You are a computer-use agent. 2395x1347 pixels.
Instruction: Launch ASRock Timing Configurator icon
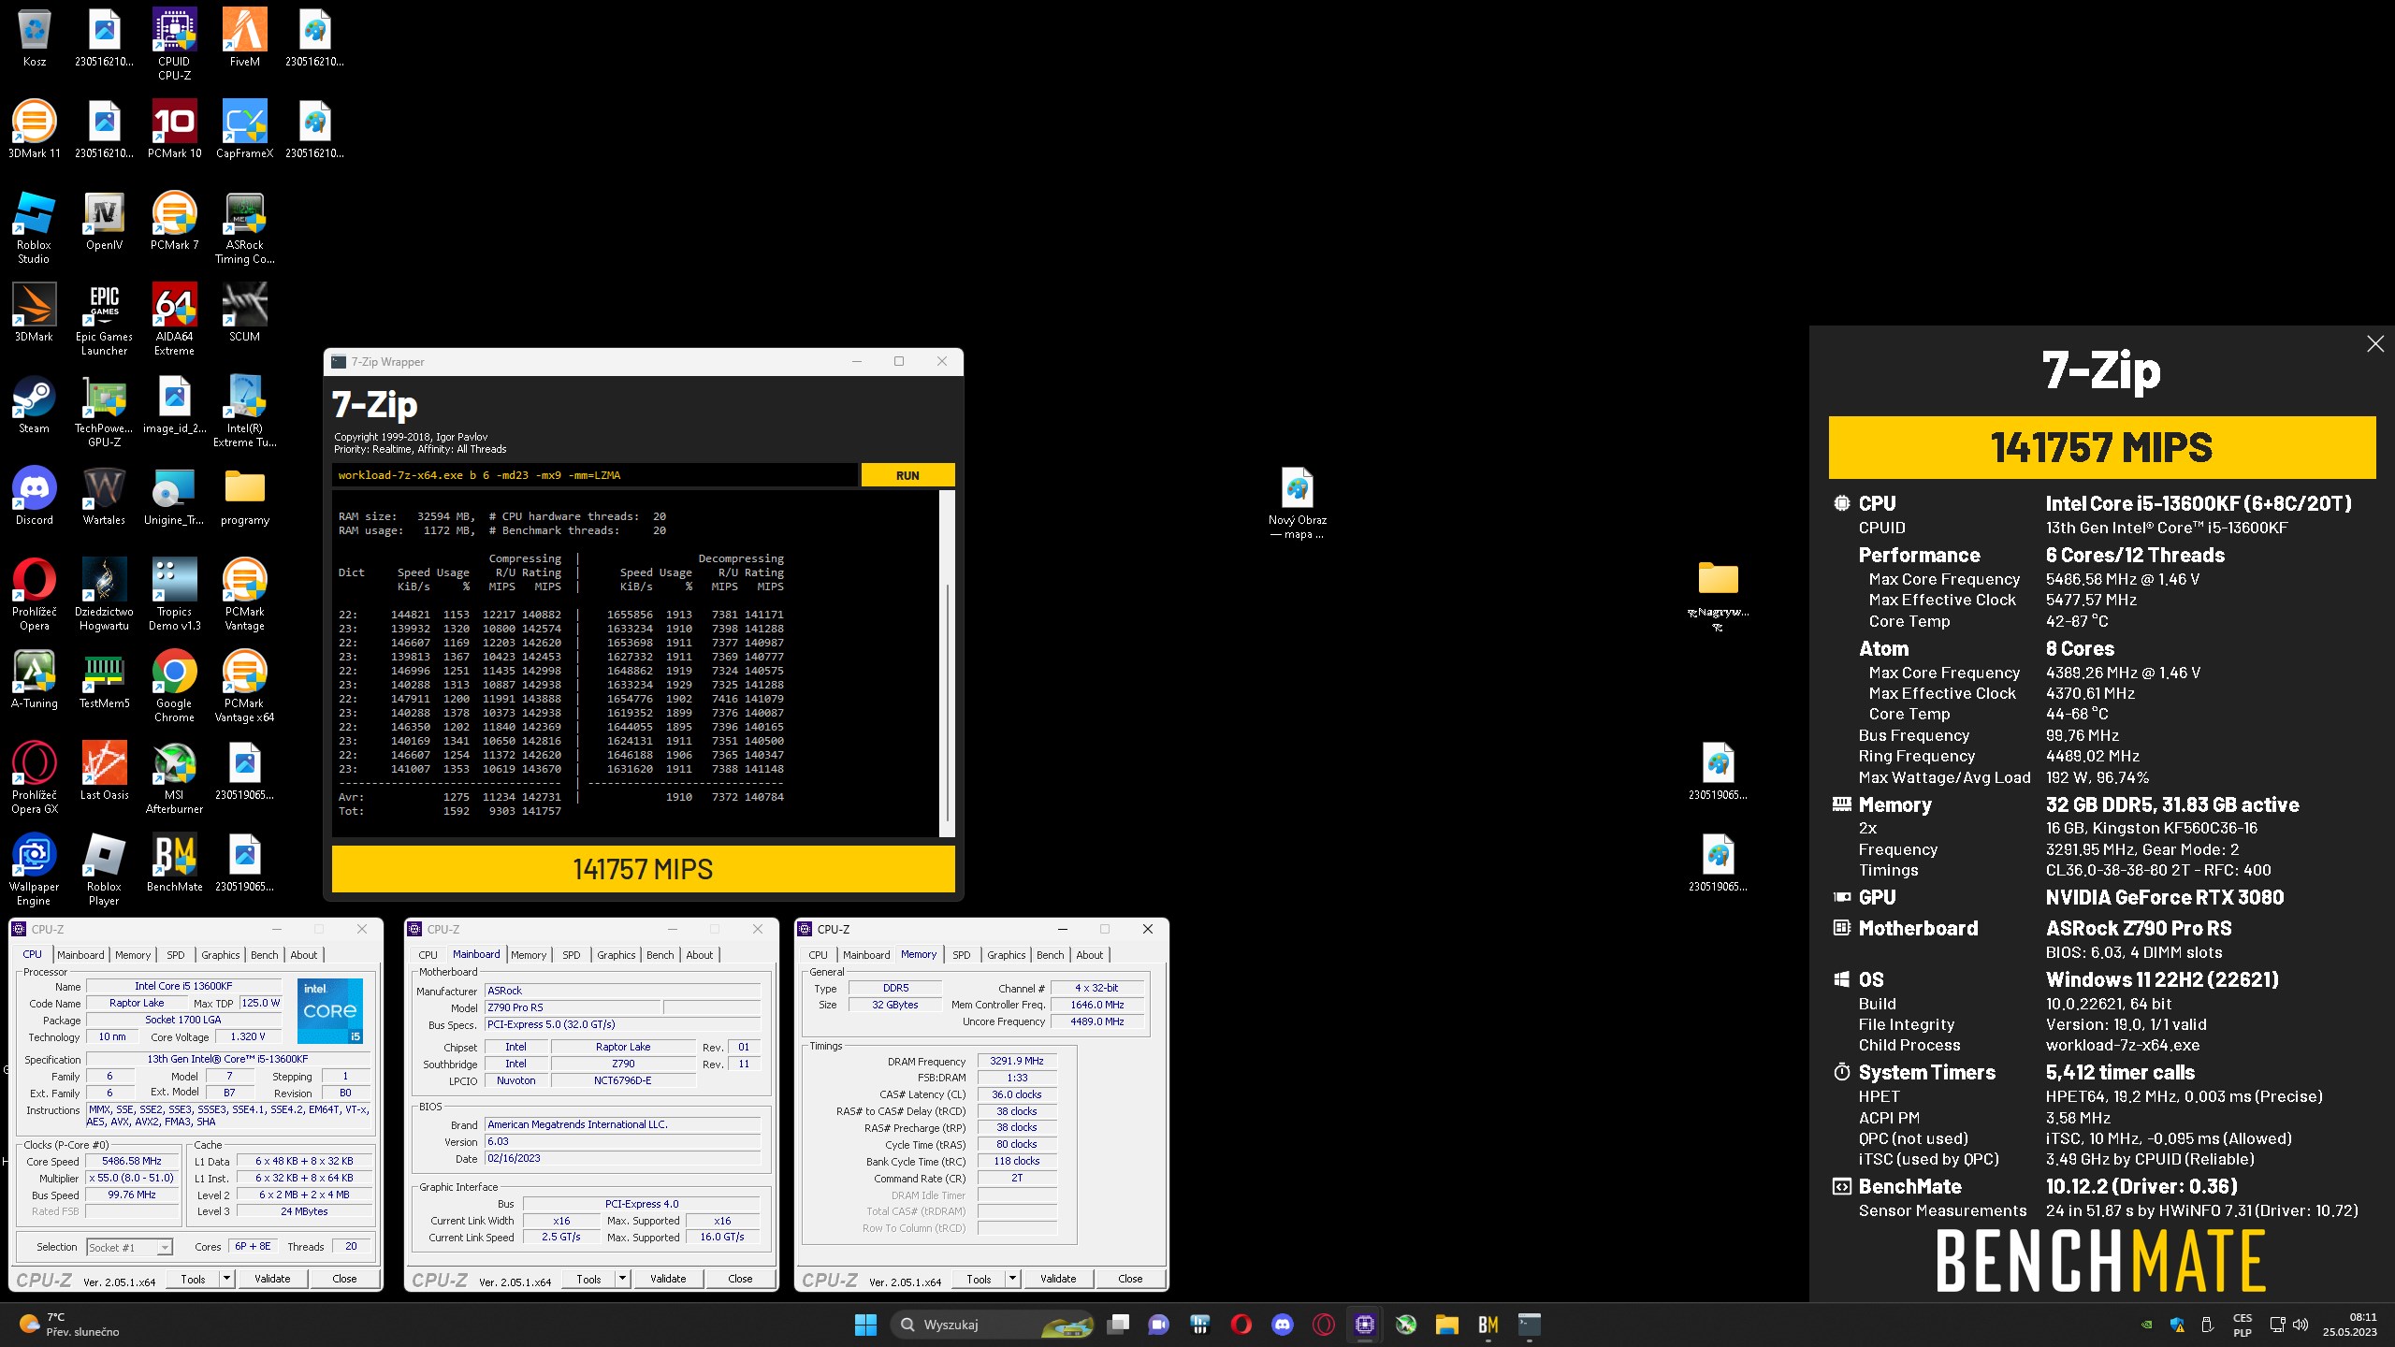click(244, 227)
